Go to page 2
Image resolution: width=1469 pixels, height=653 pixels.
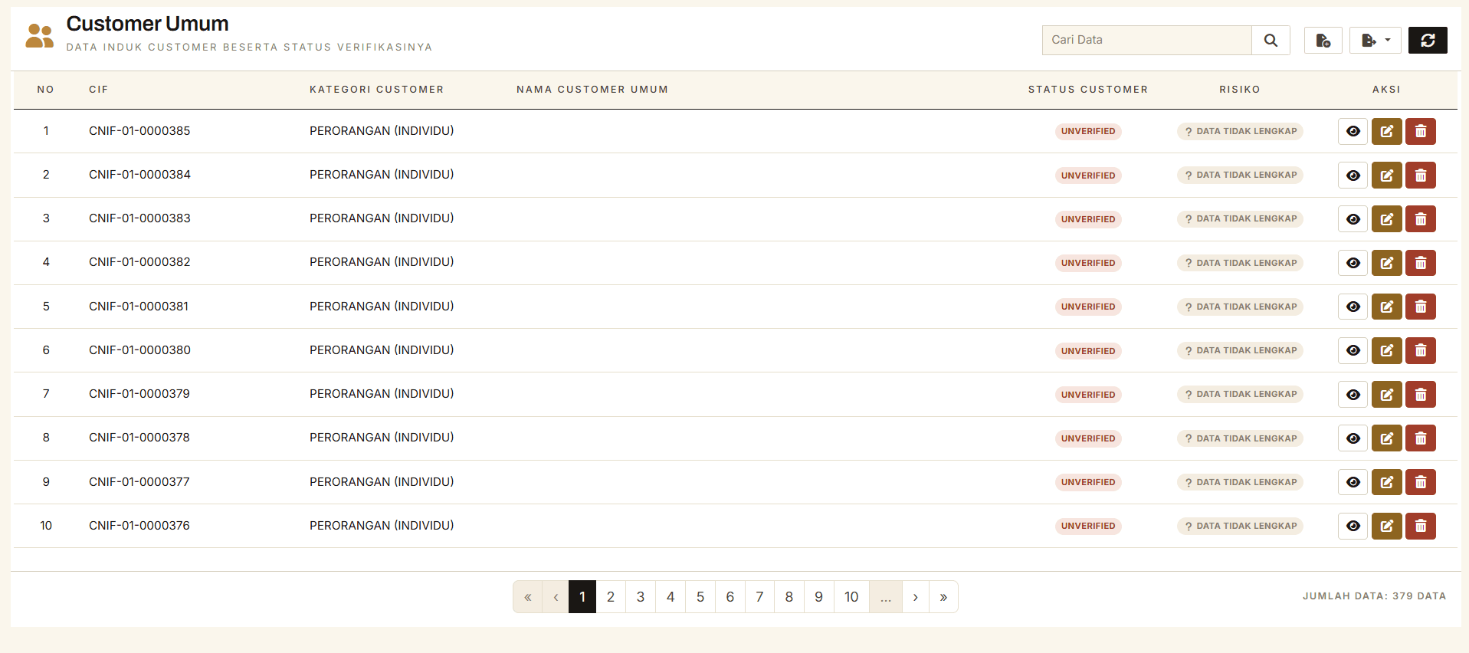pos(611,597)
